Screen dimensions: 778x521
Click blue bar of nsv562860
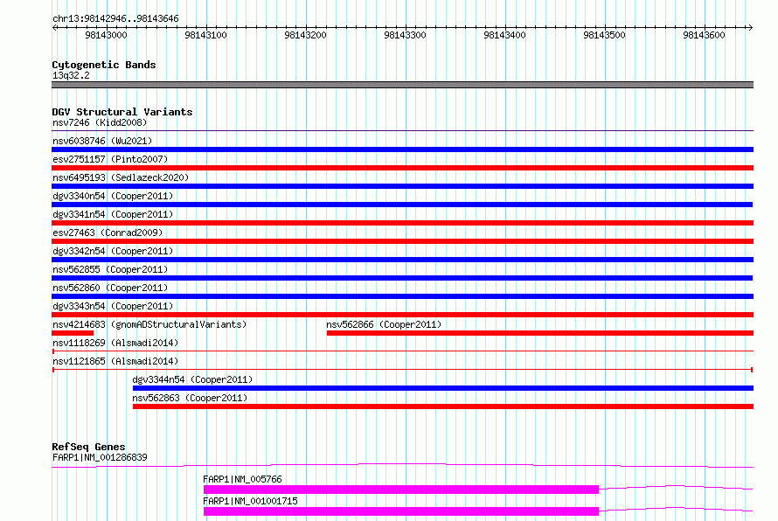pos(402,296)
